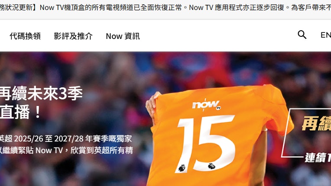Click the 直播！ headline text

tap(21, 112)
